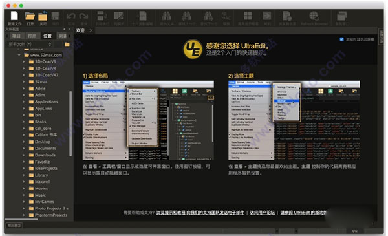Open the user forum link
This screenshot has height=236, width=388.
[263, 213]
